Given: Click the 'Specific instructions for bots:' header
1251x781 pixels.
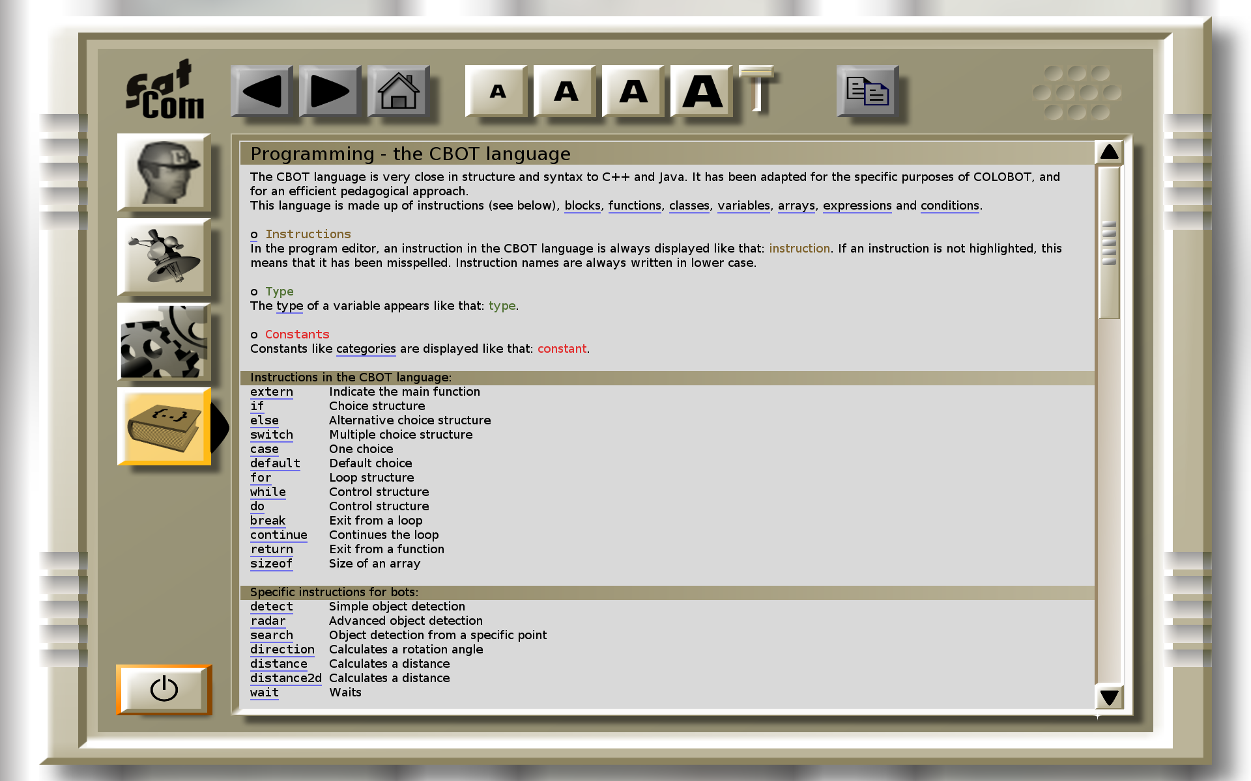Looking at the screenshot, I should 334,592.
